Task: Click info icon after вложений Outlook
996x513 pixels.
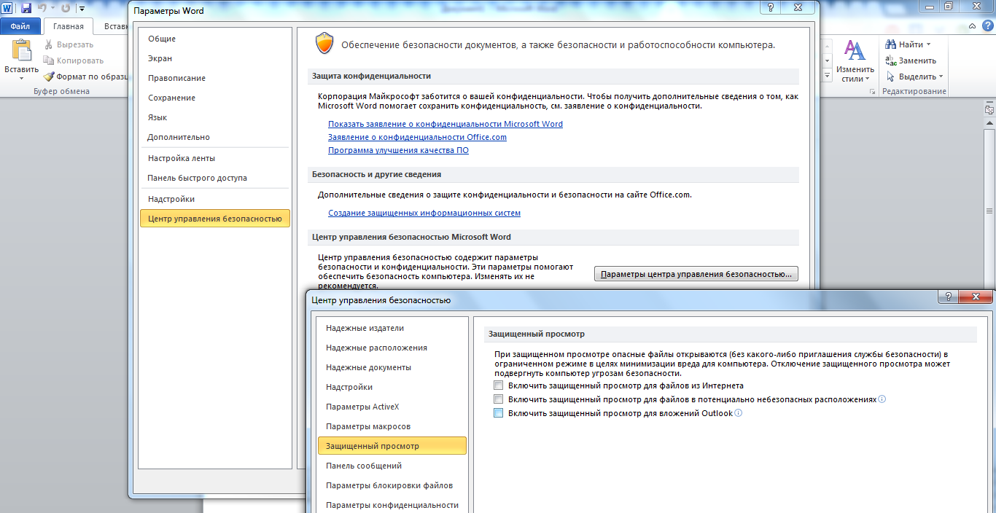Action: click(738, 413)
